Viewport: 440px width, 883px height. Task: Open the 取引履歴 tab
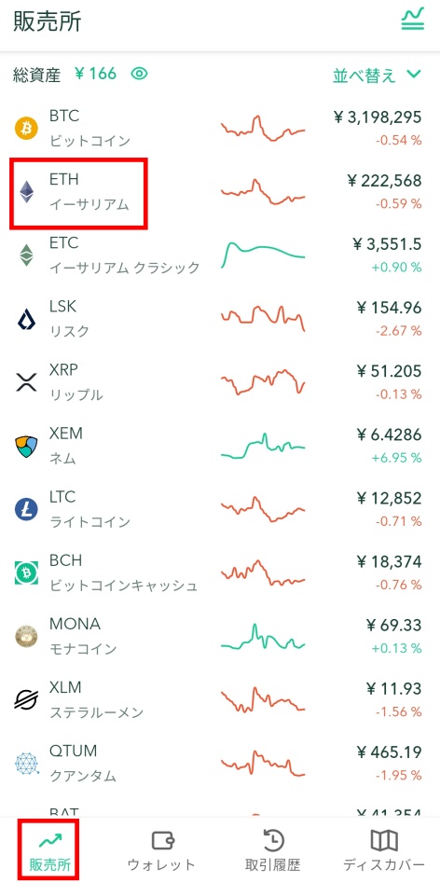[273, 850]
